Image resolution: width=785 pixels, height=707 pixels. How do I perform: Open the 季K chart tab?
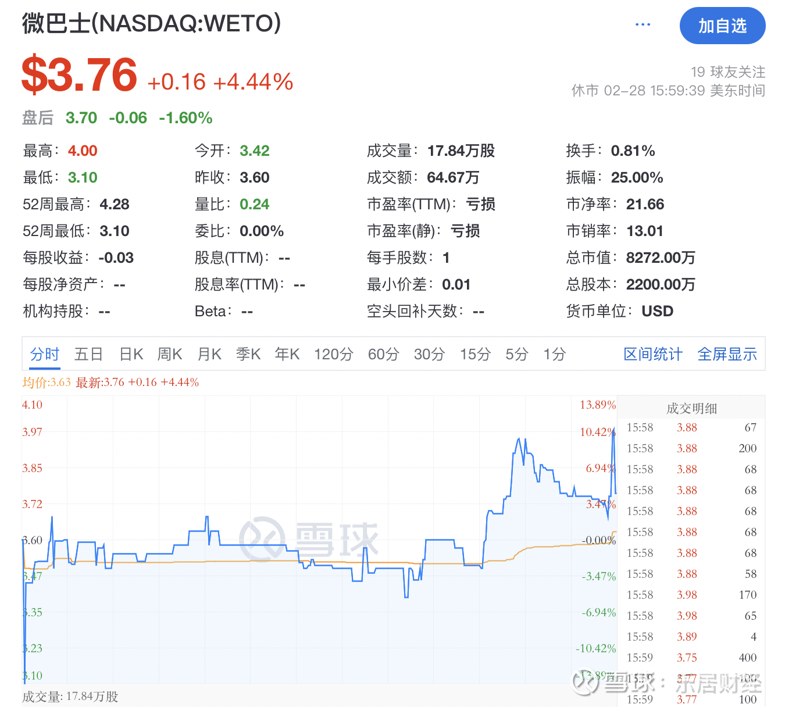point(248,354)
